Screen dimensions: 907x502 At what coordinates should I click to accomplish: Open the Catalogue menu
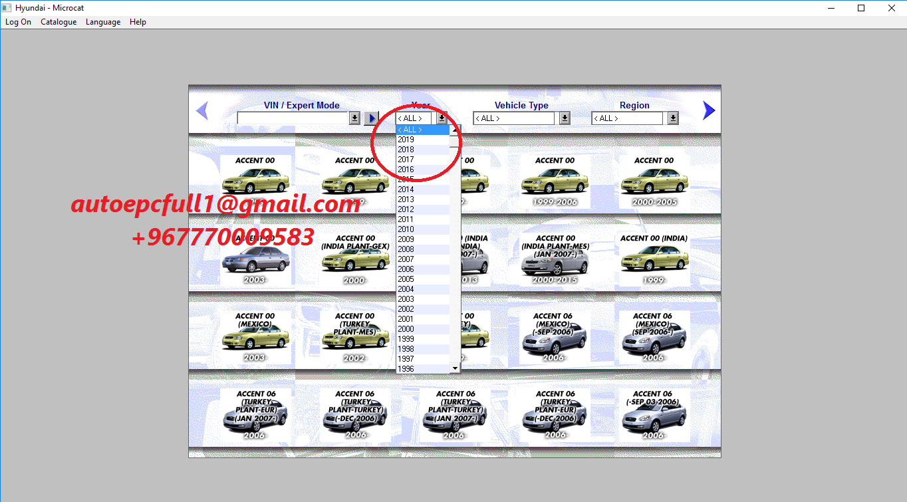tap(59, 22)
